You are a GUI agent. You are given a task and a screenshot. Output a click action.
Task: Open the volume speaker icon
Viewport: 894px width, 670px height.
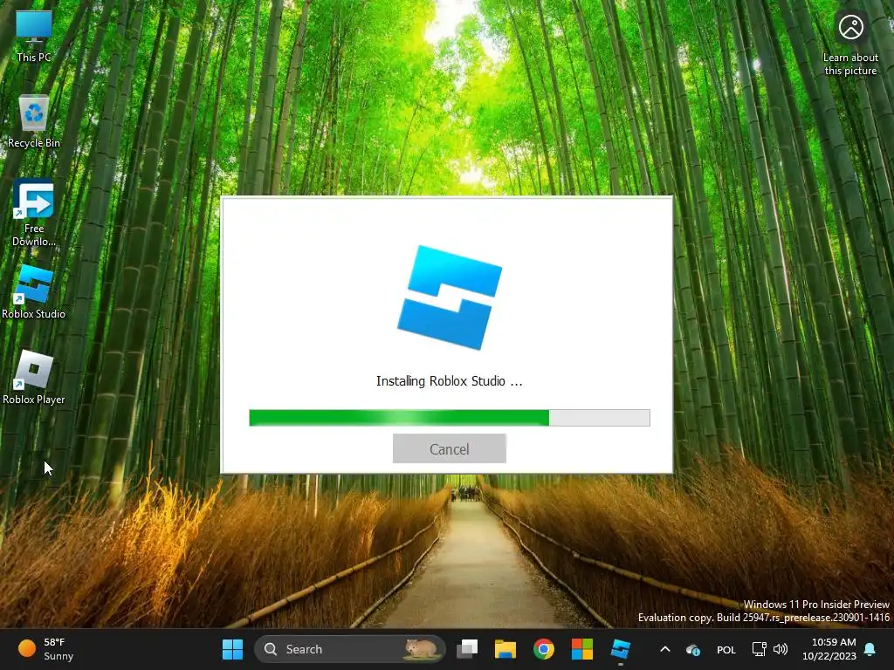tap(780, 649)
